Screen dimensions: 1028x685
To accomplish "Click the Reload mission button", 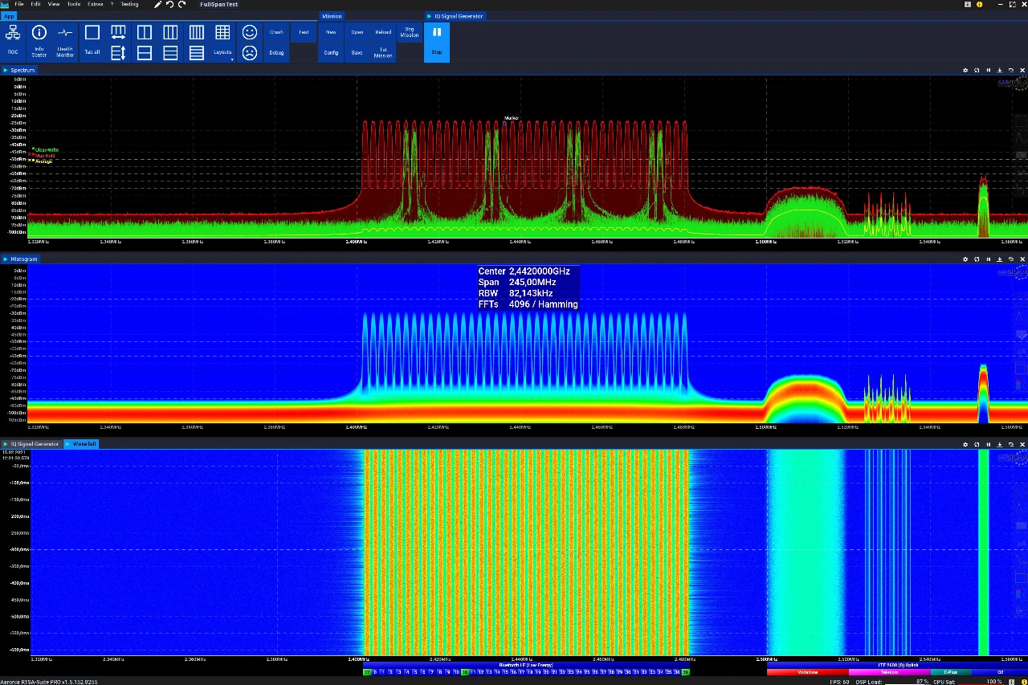I will coord(383,32).
